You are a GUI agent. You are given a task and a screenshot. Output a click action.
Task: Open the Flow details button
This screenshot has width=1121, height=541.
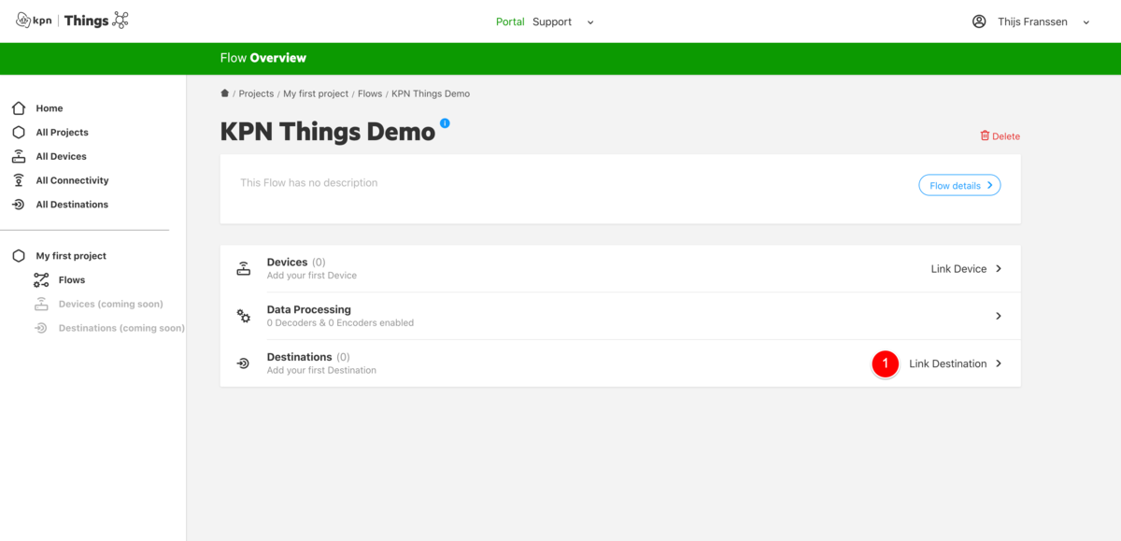click(959, 185)
